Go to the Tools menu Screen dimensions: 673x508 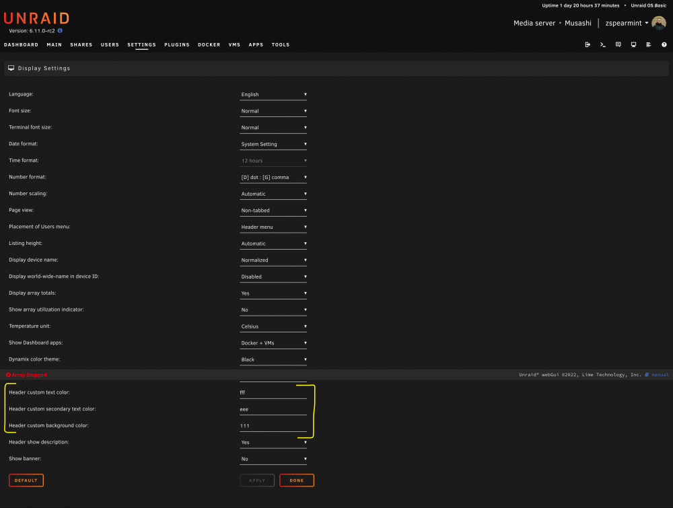click(281, 44)
